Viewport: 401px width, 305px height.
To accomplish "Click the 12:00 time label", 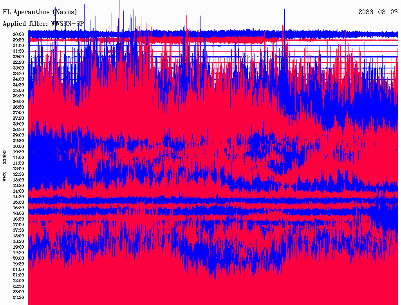I will [x=18, y=169].
